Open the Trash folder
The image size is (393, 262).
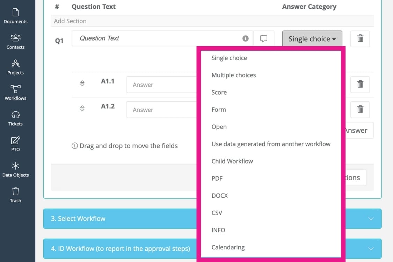click(15, 195)
